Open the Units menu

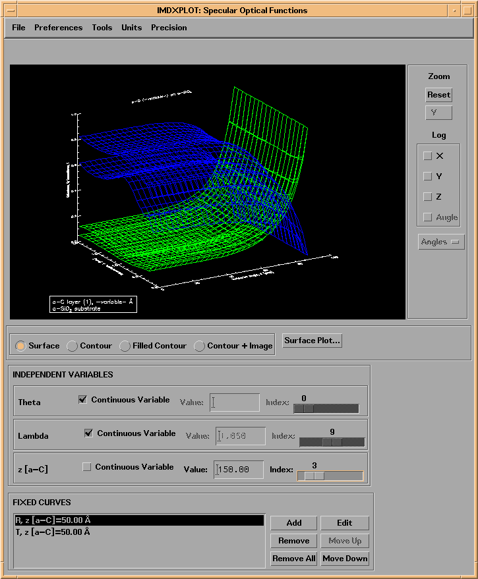click(132, 28)
